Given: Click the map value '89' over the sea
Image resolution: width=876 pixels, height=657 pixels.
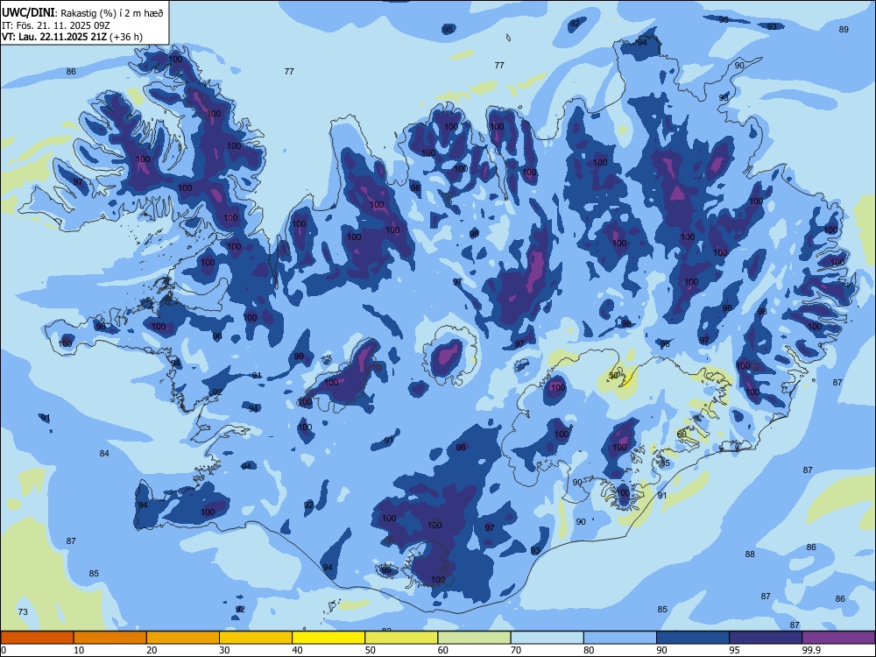Looking at the screenshot, I should 844,29.
